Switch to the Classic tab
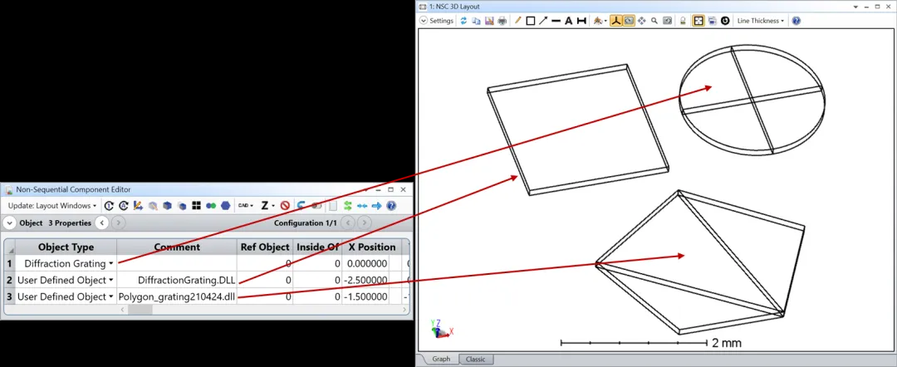The width and height of the screenshot is (897, 367). (476, 360)
